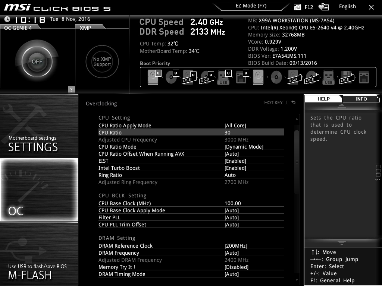Viewport: 382px width, 286px height.
Task: Click the help panel top collapse arrow
Action: tap(342, 105)
